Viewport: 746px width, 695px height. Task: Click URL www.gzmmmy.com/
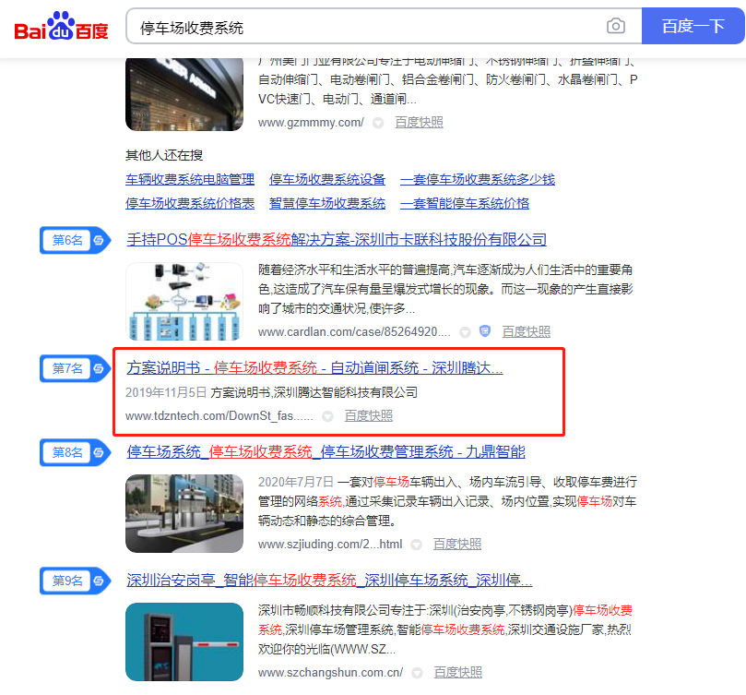click(311, 123)
